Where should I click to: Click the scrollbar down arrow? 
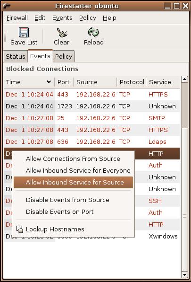(184, 274)
